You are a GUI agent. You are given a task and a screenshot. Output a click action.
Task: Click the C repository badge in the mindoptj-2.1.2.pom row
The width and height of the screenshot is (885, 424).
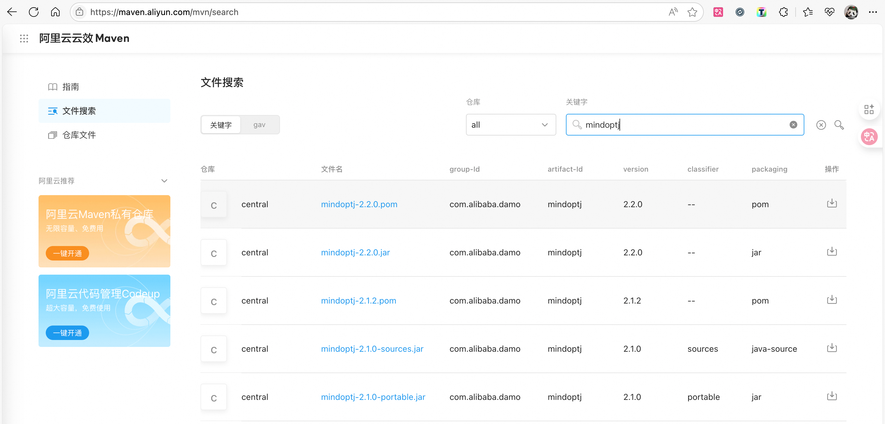click(x=214, y=301)
